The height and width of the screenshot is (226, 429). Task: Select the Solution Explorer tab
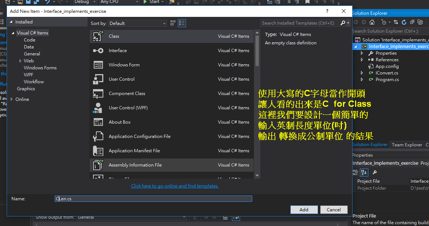tap(370, 145)
